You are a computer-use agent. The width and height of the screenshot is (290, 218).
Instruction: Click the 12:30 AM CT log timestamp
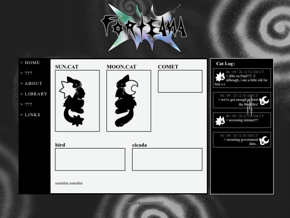(239, 136)
